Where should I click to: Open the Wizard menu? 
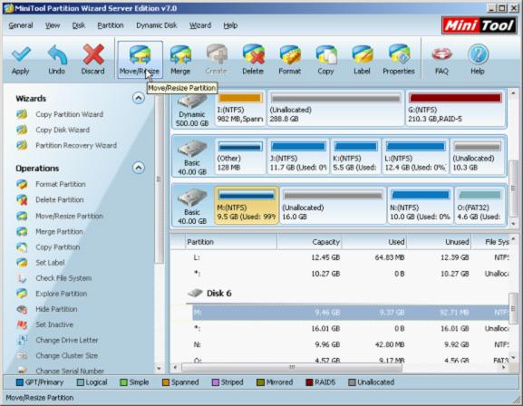tap(200, 25)
